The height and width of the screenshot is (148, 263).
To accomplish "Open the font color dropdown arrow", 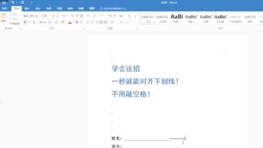I will point(73,22).
